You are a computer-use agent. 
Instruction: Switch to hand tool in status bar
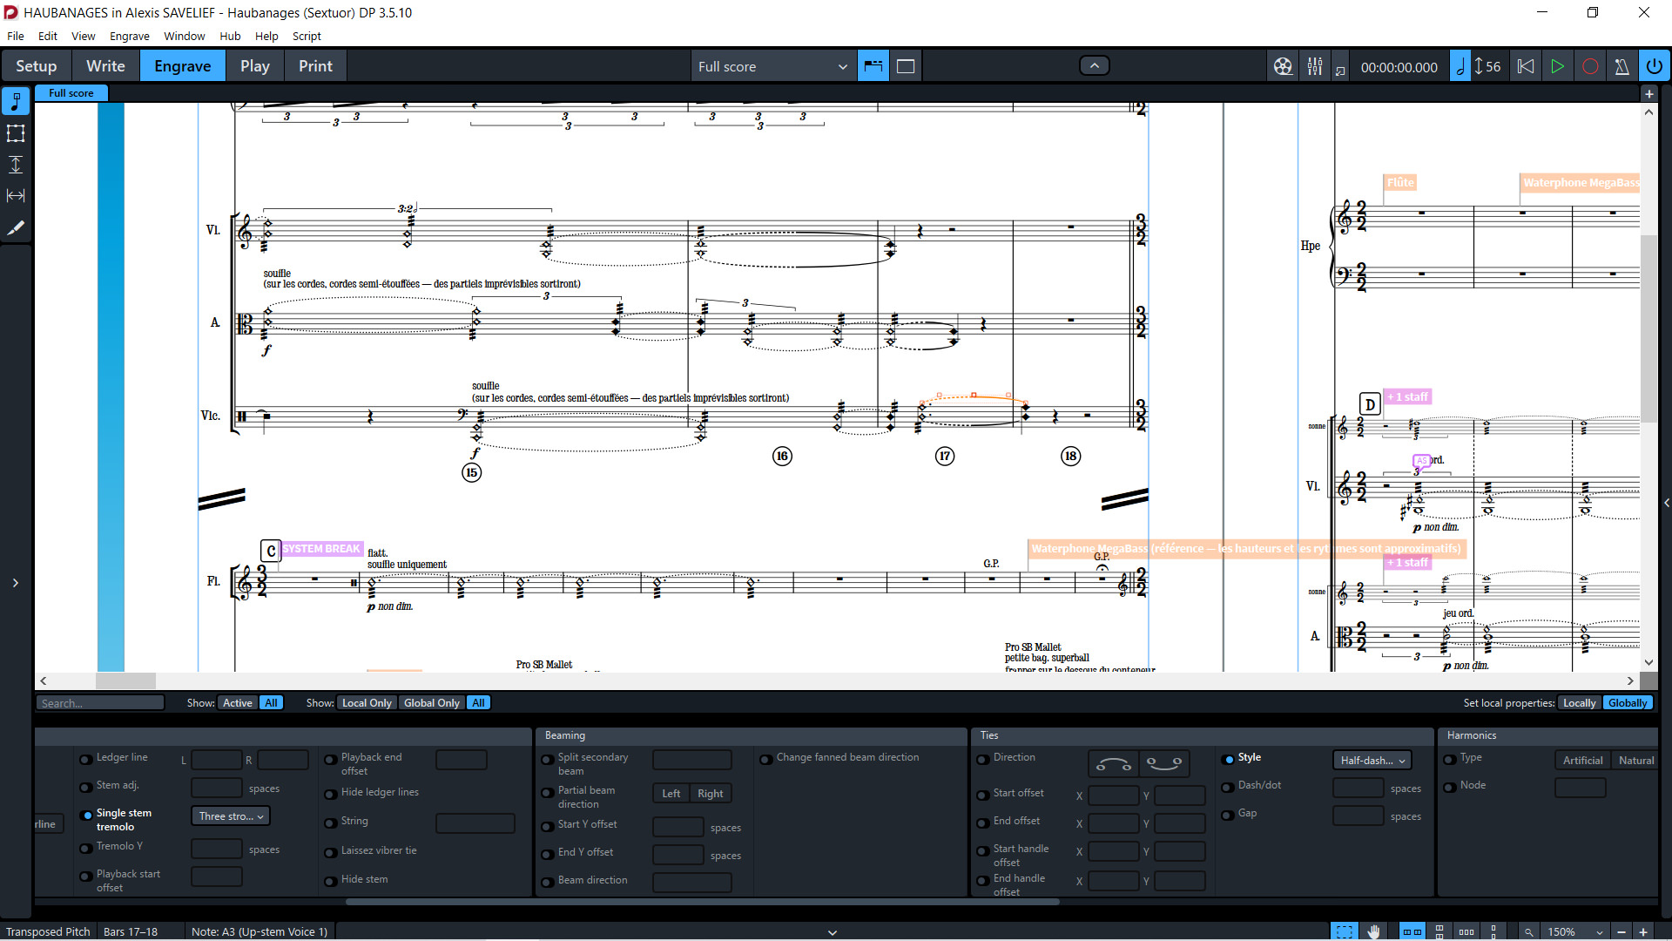[x=1373, y=931]
